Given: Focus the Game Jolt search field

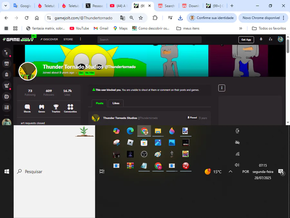Looking at the screenshot, I should 150,39.
